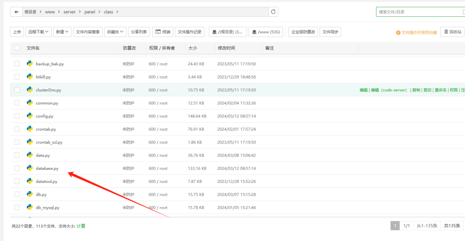Select the /(根目录) disk button
Screen dimensions: 465x241
[x=228, y=32]
